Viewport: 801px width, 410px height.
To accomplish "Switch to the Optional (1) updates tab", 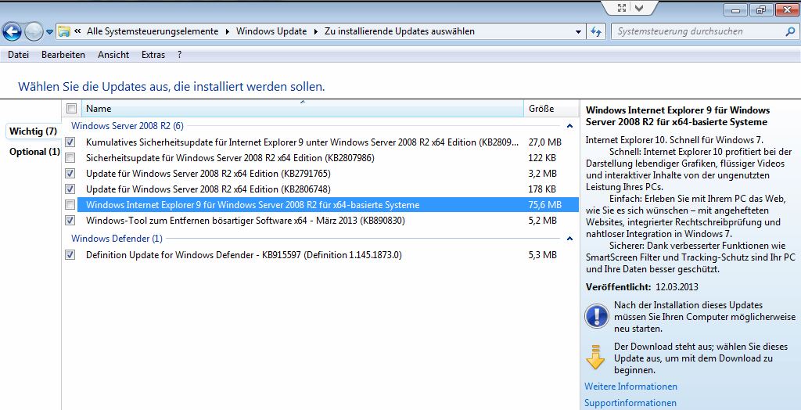I will [34, 152].
